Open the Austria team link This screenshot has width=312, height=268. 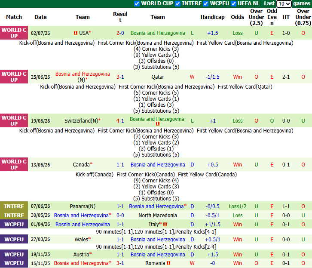pyautogui.click(x=81, y=255)
